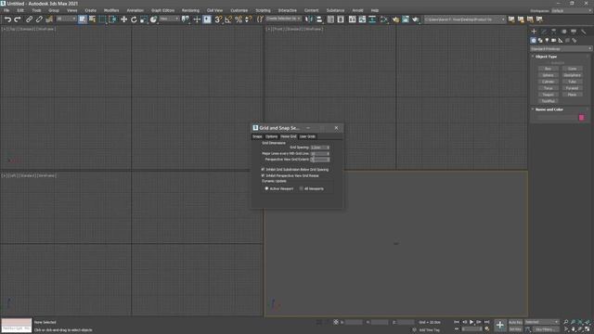Select the Select and Link tool
Viewport: 594px width, 334px height.
point(29,19)
